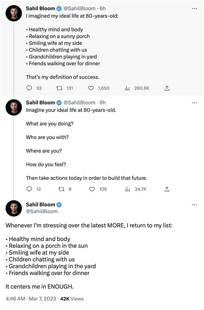Open the 4:46 AM · Mar 7, 2023 timestamp

tap(31, 298)
